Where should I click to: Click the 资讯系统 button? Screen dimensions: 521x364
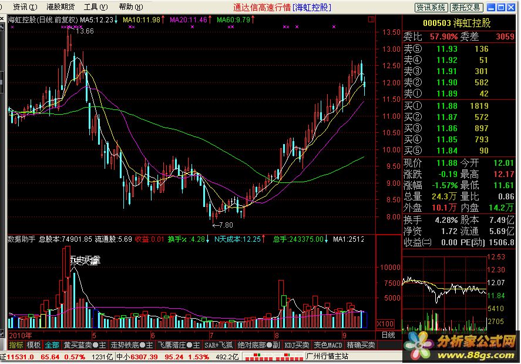[x=431, y=7]
